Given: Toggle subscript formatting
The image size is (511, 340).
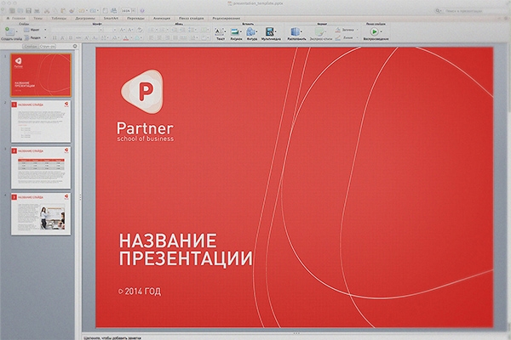Looking at the screenshot, I should 95,37.
